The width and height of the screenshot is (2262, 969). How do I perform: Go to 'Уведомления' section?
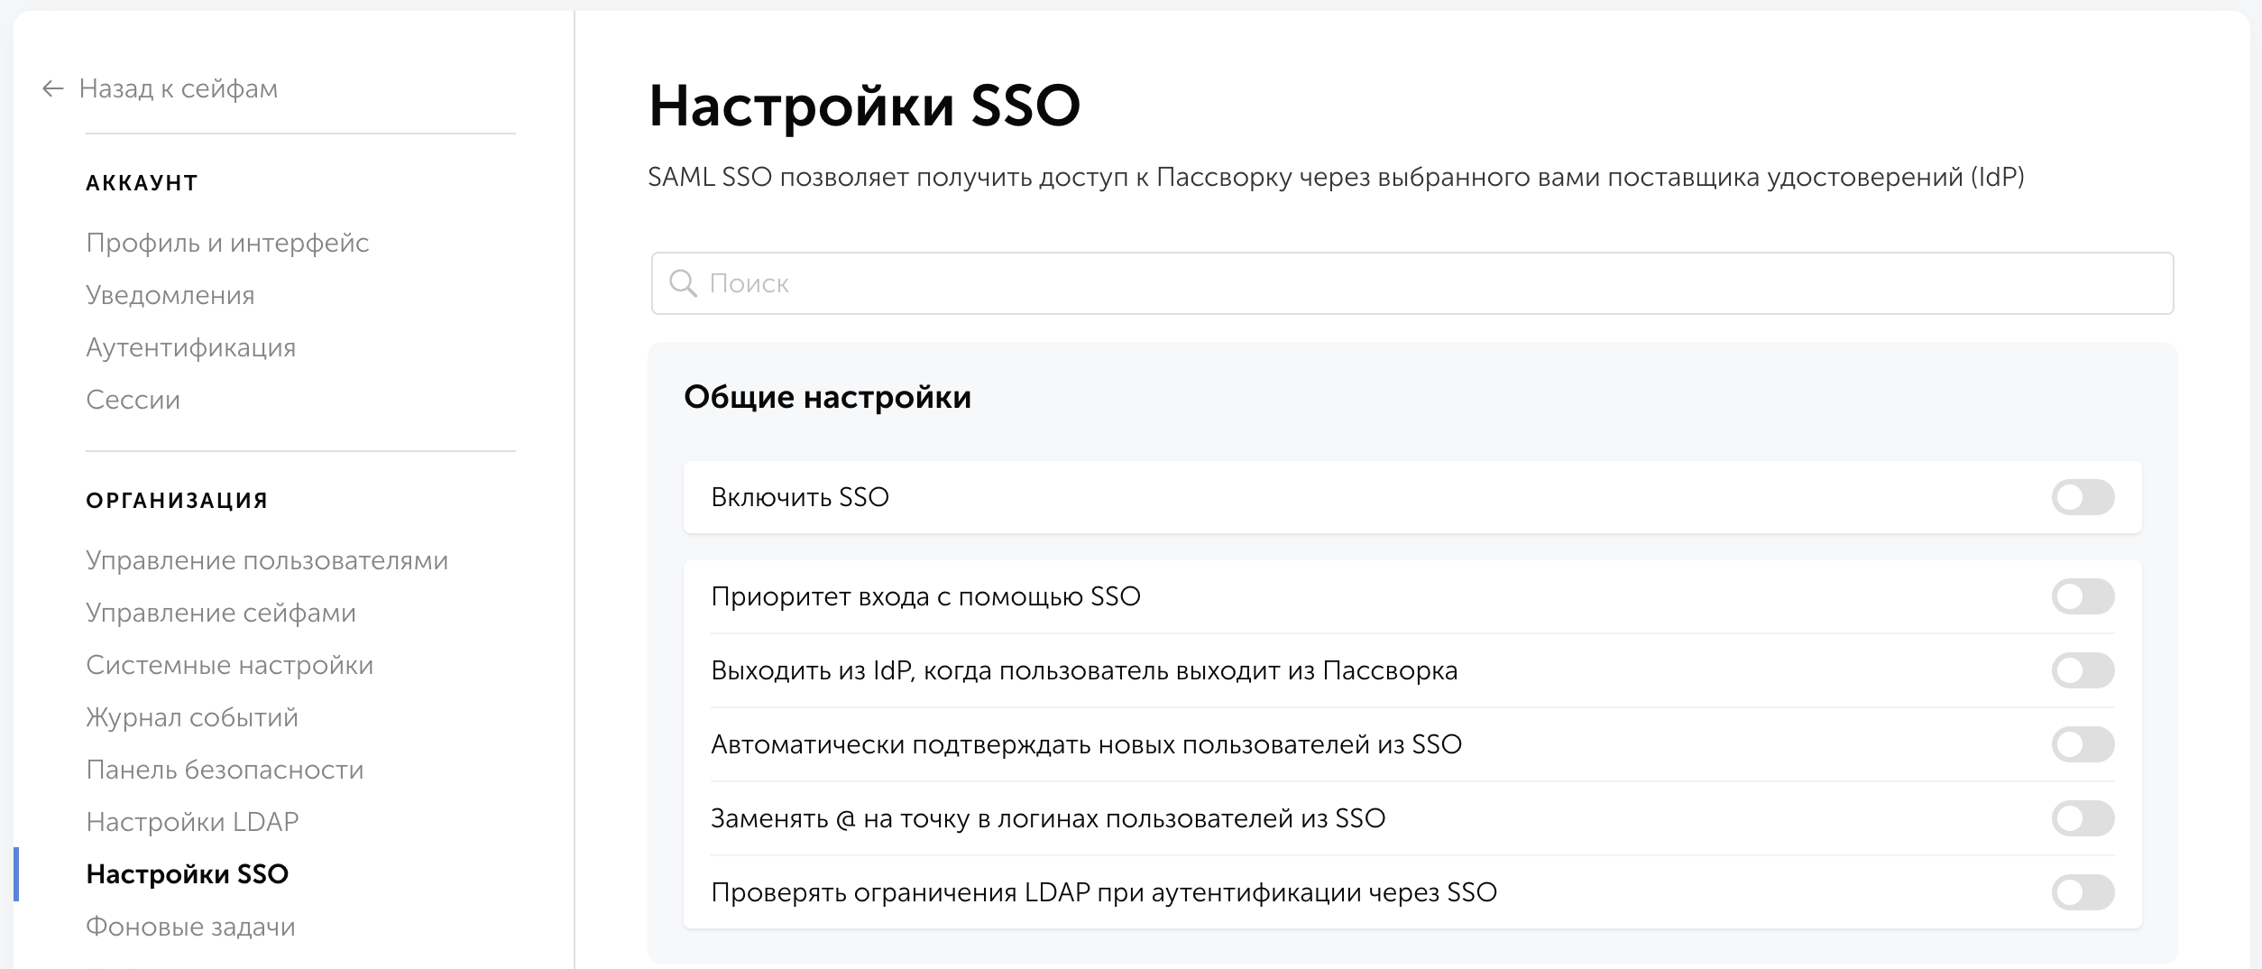pyautogui.click(x=170, y=295)
